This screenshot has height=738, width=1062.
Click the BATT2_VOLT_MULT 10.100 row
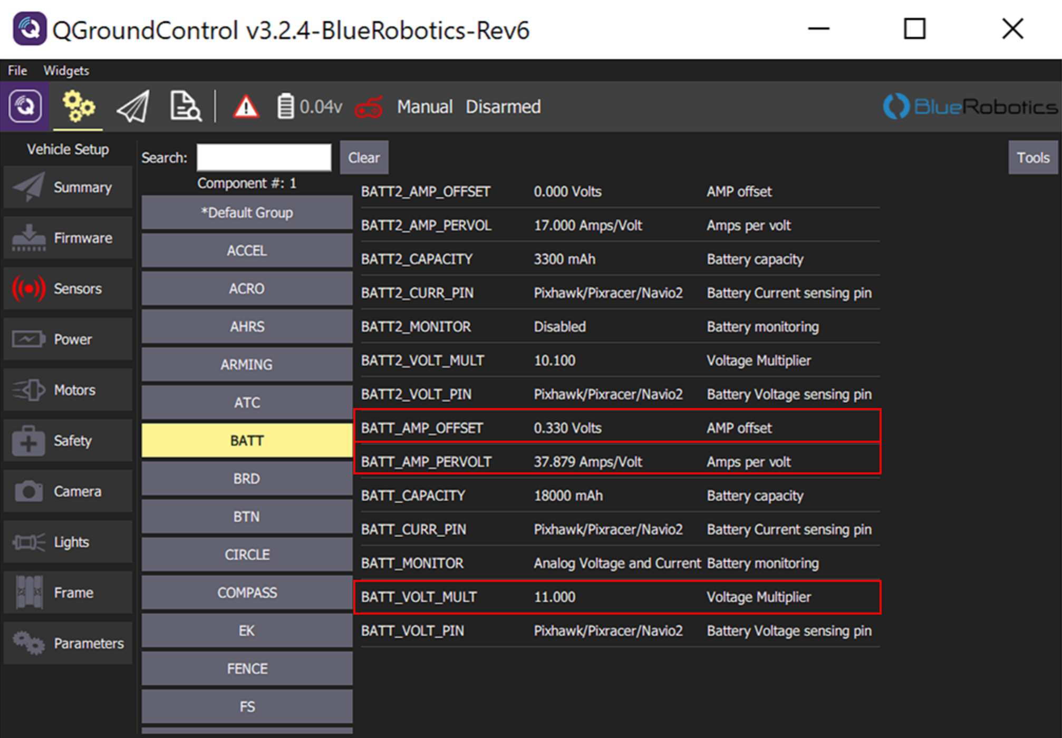(620, 360)
